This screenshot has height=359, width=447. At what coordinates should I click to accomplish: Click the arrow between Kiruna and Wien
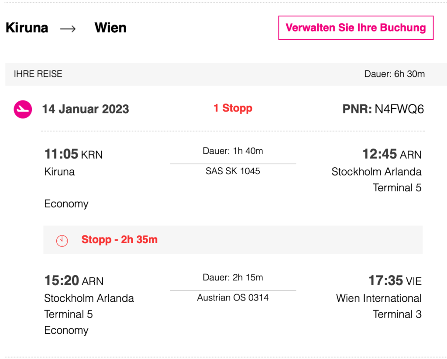(x=68, y=28)
